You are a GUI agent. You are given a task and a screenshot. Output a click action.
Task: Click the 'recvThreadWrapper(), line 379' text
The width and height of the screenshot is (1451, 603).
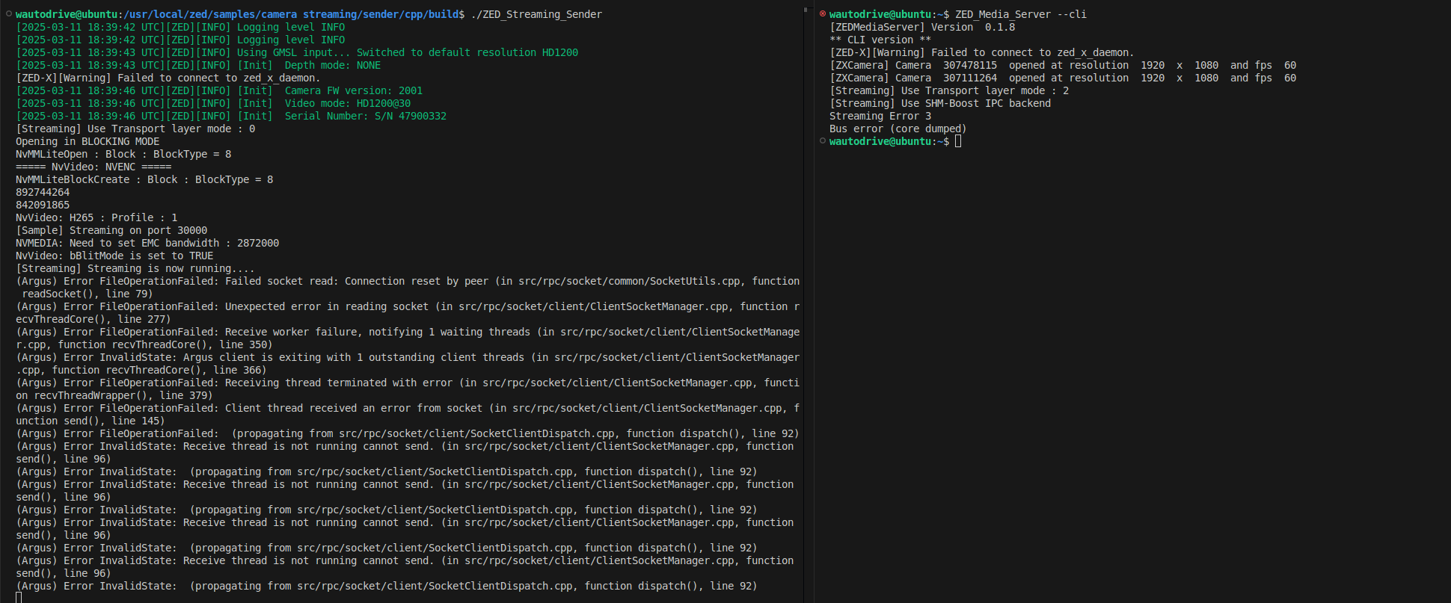(x=120, y=395)
